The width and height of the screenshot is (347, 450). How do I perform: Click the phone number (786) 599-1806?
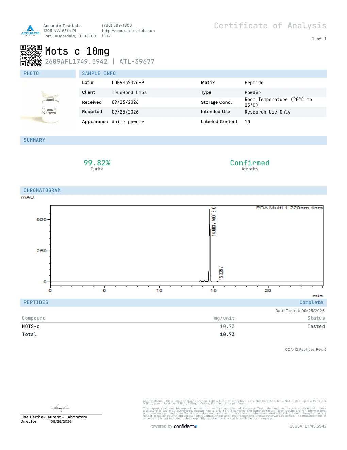point(117,25)
